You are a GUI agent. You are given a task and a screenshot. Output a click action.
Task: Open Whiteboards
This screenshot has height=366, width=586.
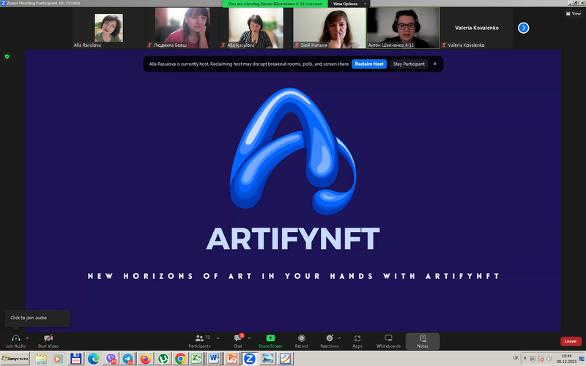pos(388,341)
